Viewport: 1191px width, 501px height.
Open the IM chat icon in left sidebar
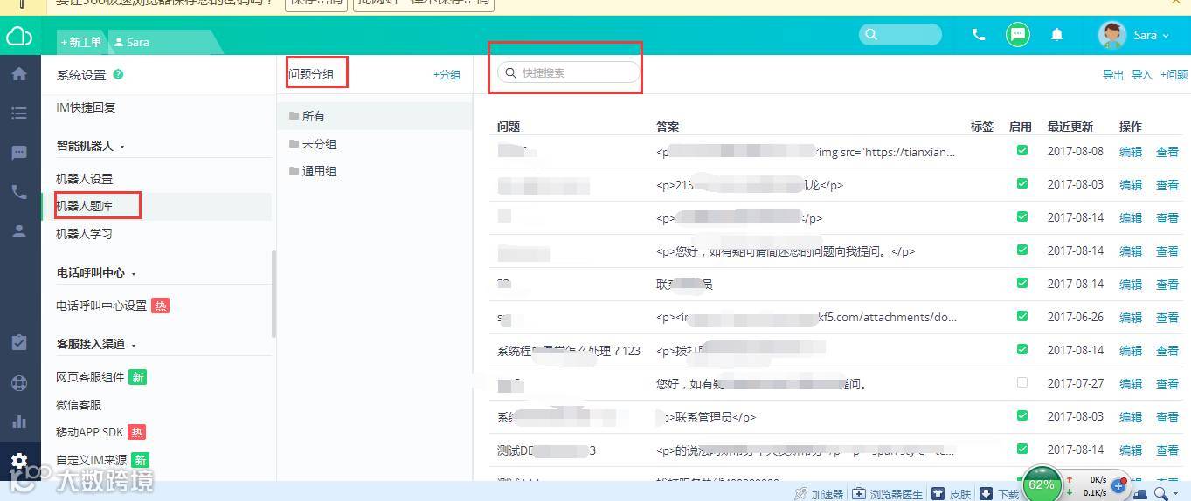tap(18, 153)
